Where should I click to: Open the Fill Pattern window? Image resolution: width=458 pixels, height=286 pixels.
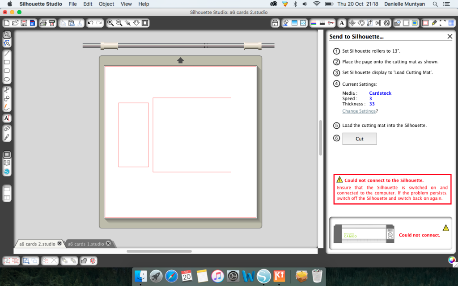click(x=303, y=23)
